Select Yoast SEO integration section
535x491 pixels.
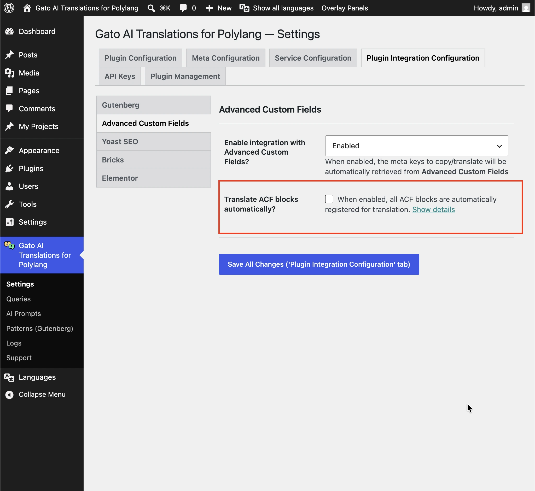[154, 142]
